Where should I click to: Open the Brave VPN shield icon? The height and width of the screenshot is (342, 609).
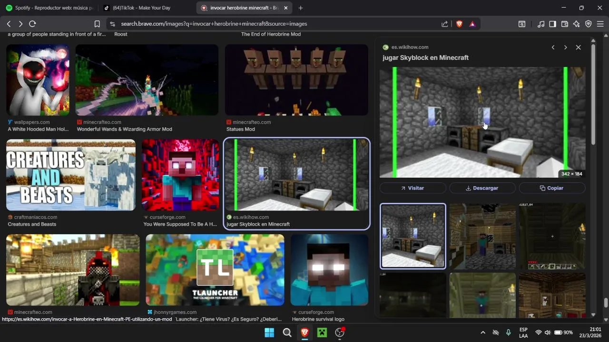[x=589, y=24]
